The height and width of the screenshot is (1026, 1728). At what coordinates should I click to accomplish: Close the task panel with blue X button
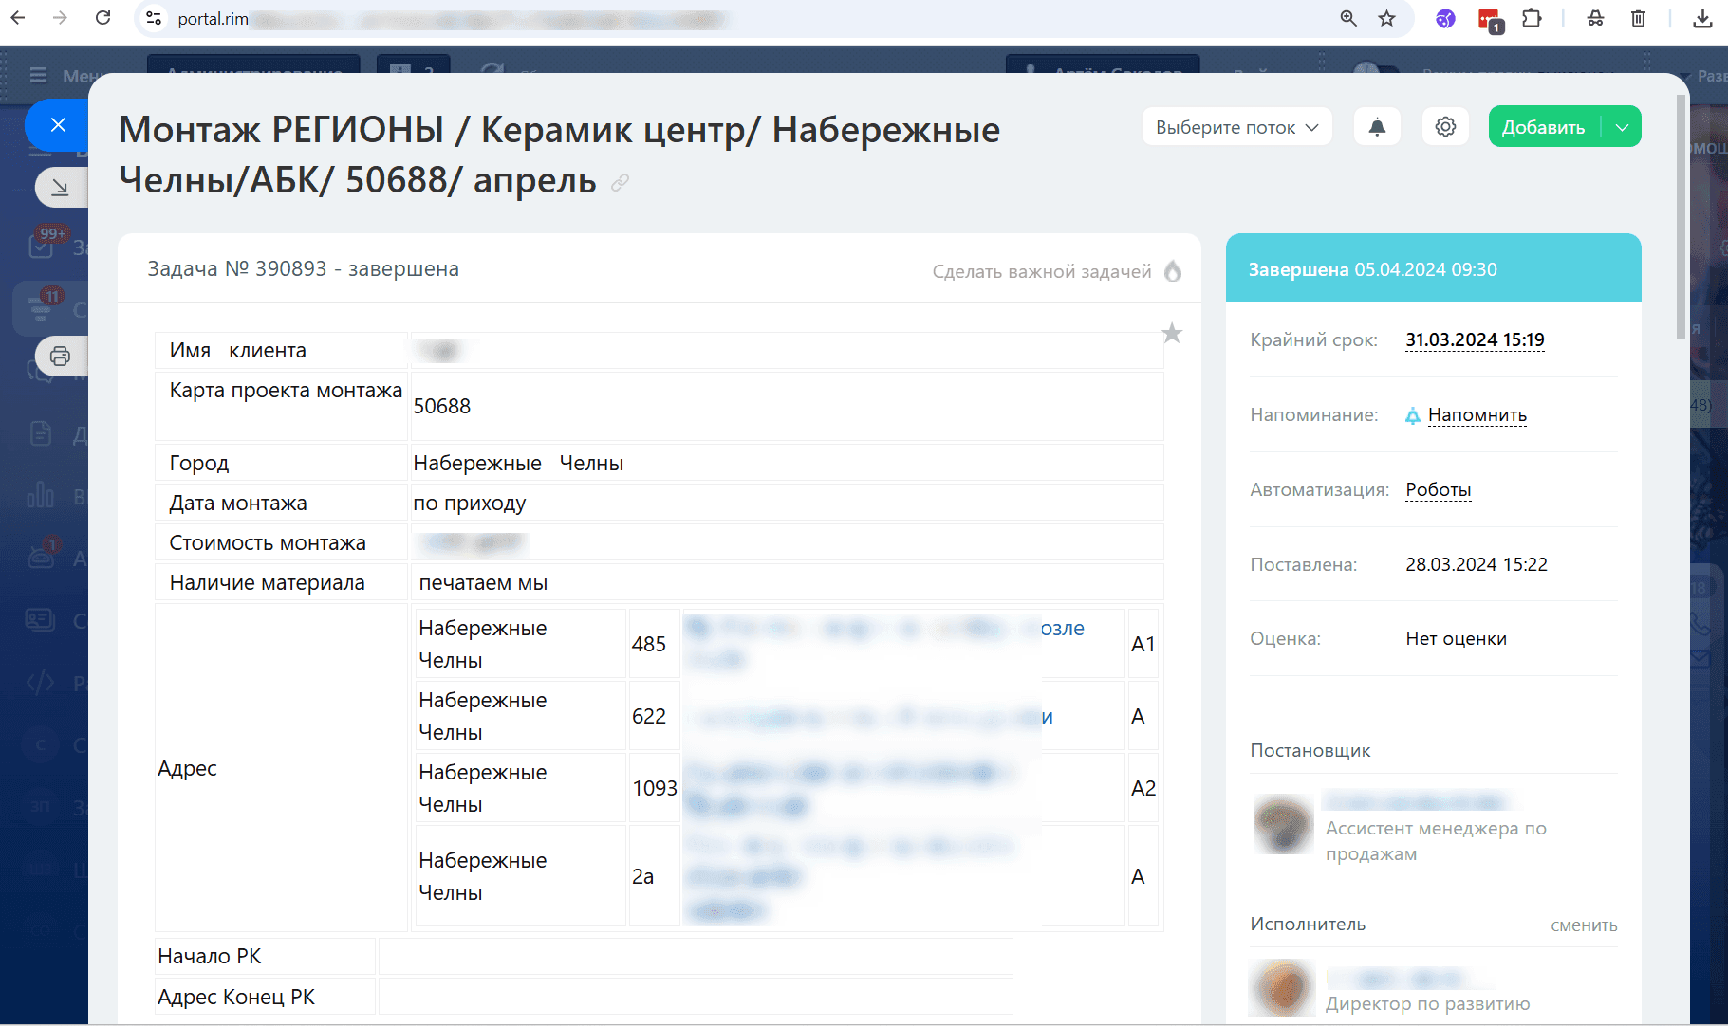pyautogui.click(x=58, y=125)
